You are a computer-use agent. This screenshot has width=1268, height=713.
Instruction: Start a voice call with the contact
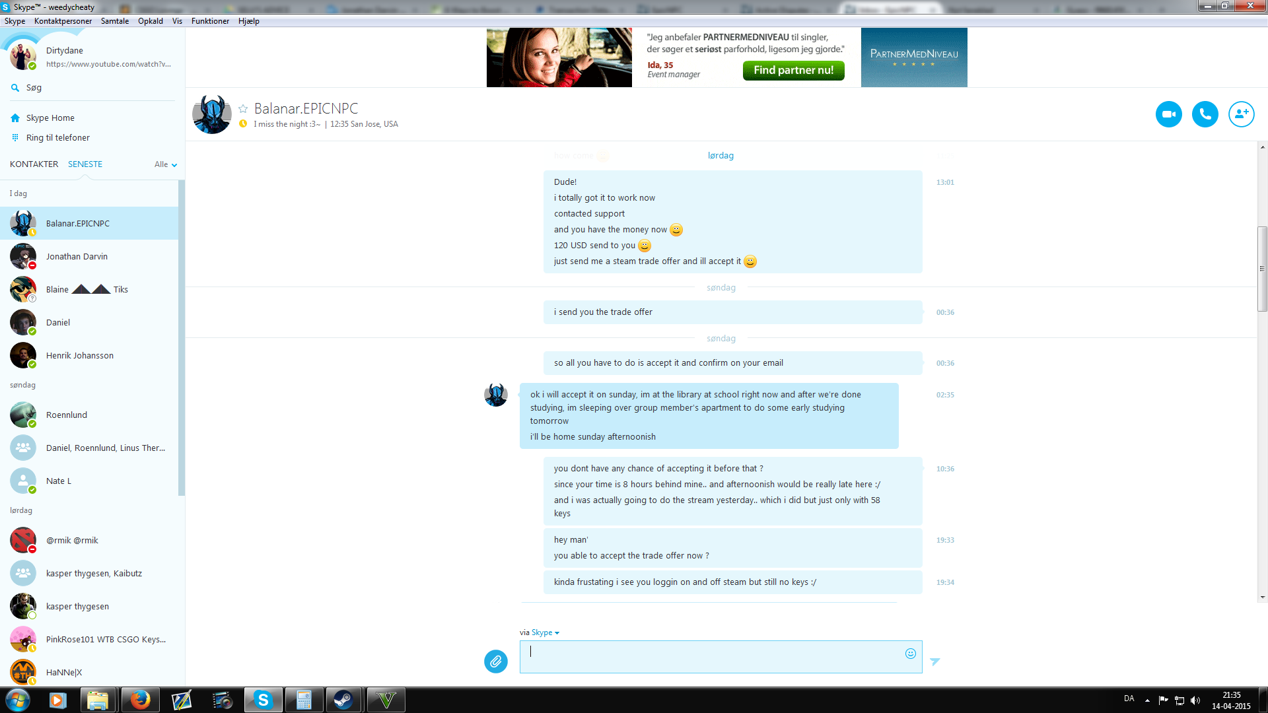pyautogui.click(x=1205, y=114)
